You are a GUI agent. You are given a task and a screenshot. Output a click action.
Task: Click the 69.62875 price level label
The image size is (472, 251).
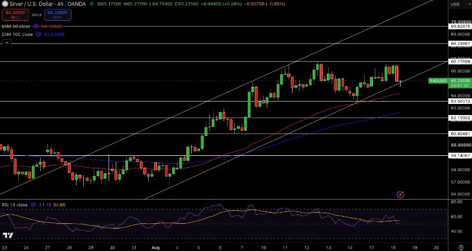[x=460, y=27]
